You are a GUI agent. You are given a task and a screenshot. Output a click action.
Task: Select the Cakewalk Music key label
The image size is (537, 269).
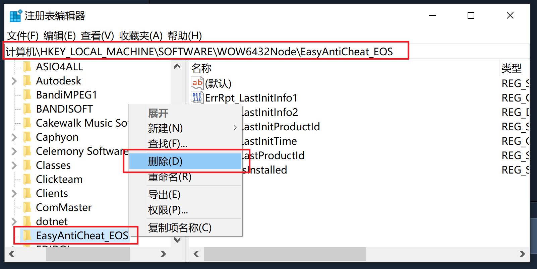point(82,123)
